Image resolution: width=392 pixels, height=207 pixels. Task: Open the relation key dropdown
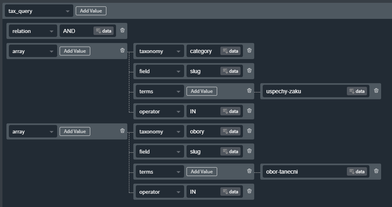pyautogui.click(x=33, y=31)
